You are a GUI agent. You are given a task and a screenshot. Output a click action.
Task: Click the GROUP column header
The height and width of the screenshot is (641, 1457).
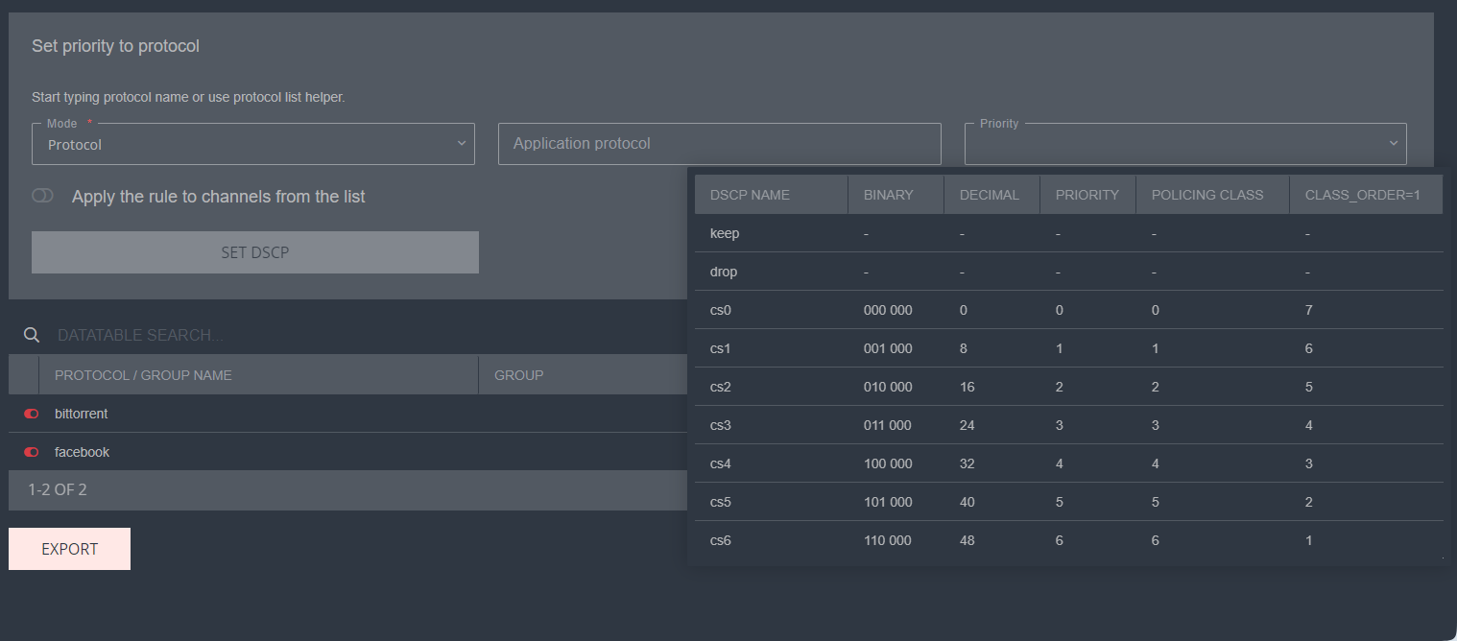click(x=518, y=375)
